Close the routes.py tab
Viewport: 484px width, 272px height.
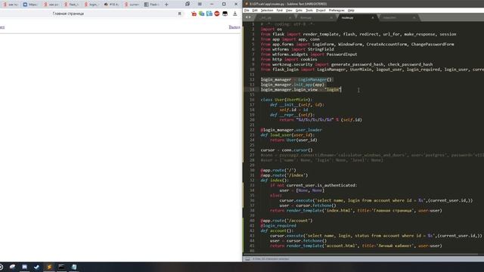[373, 18]
